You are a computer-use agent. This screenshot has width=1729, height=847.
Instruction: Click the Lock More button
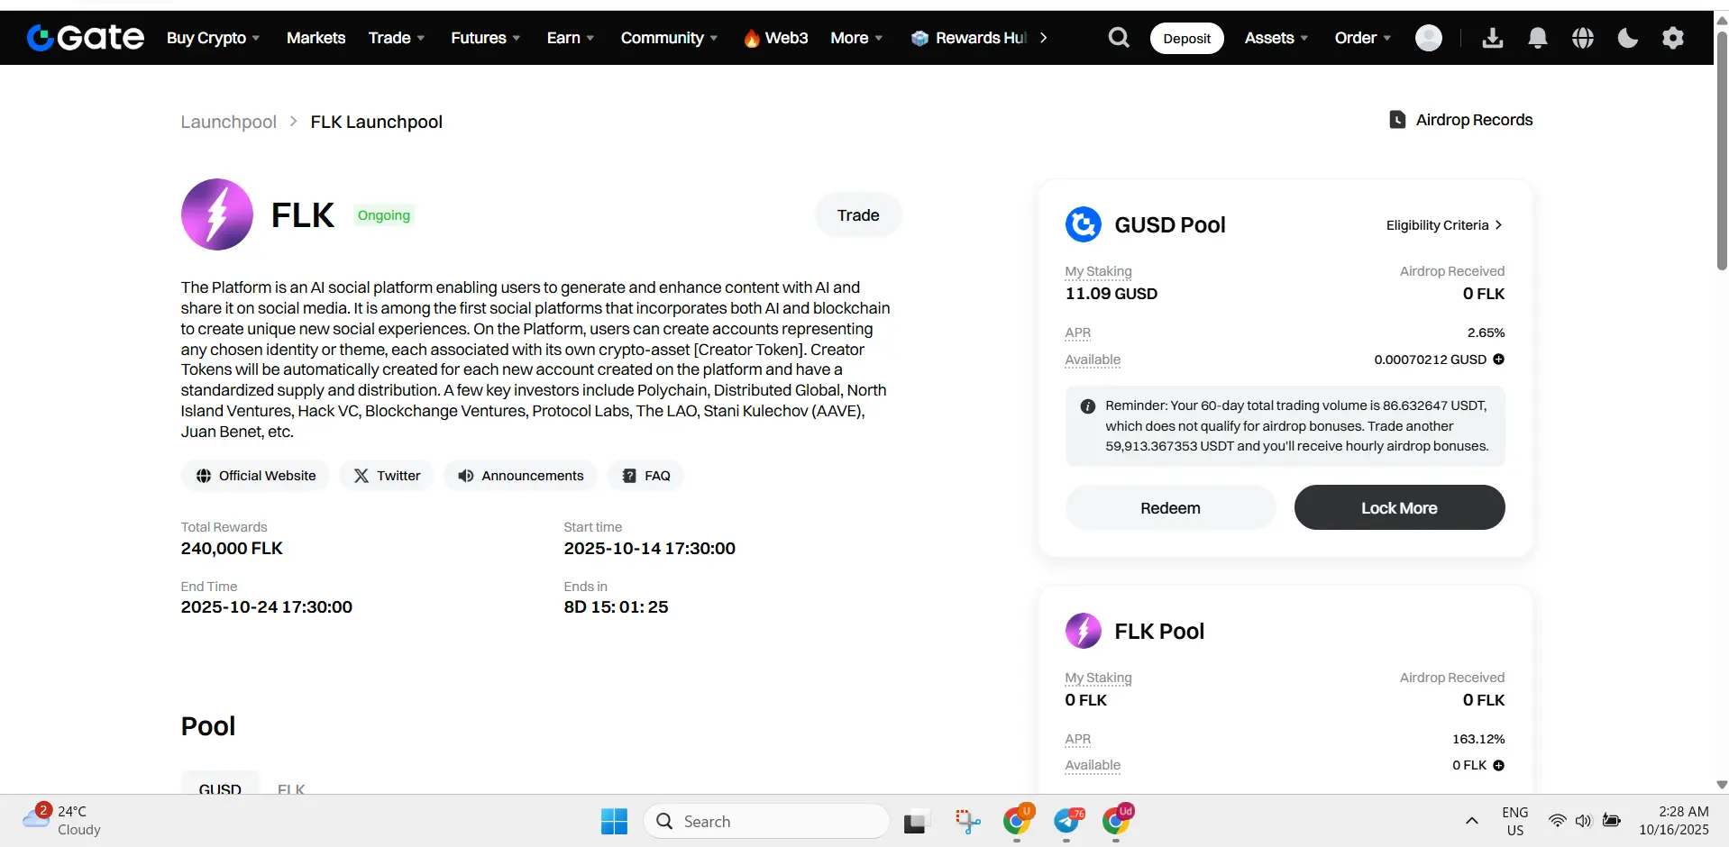[1399, 508]
